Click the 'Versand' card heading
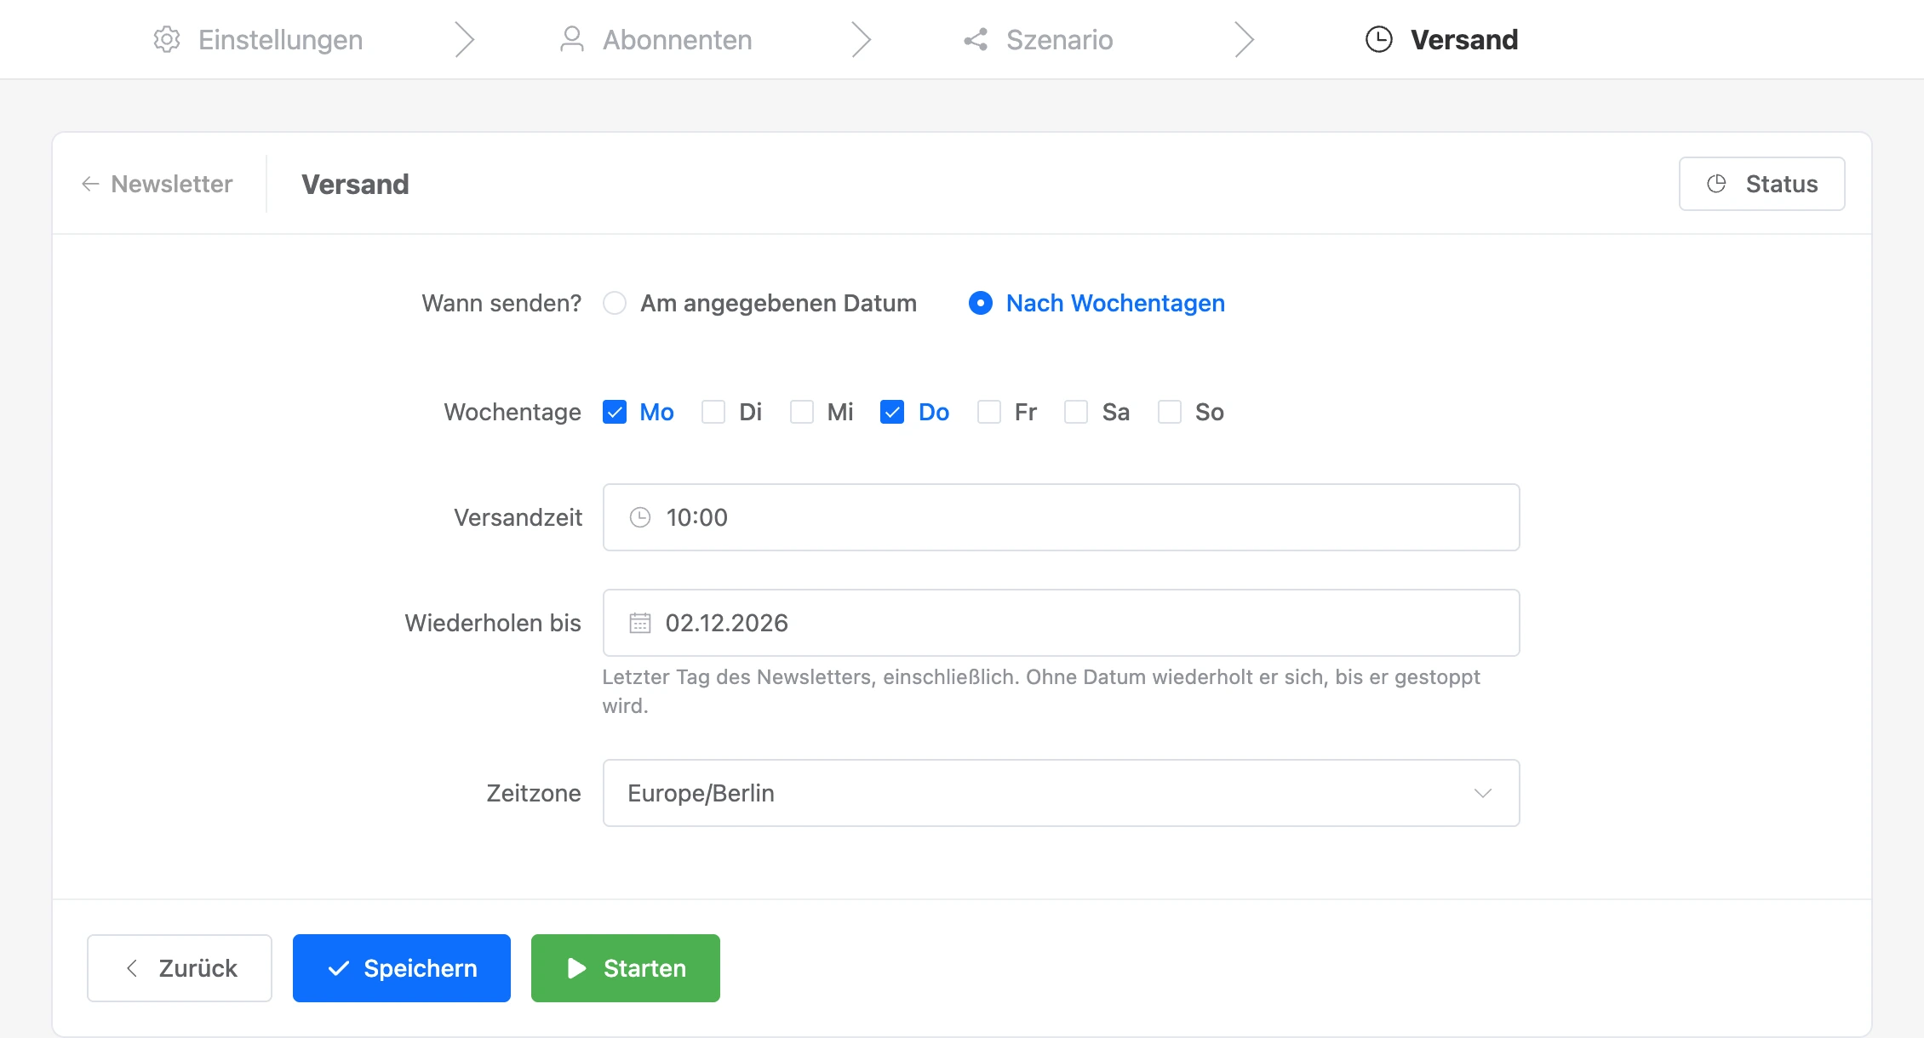 (355, 184)
